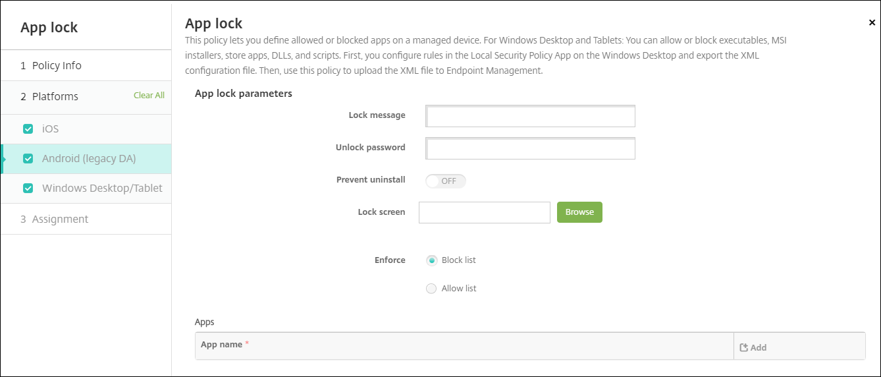Go to the Platforms step

[x=55, y=96]
